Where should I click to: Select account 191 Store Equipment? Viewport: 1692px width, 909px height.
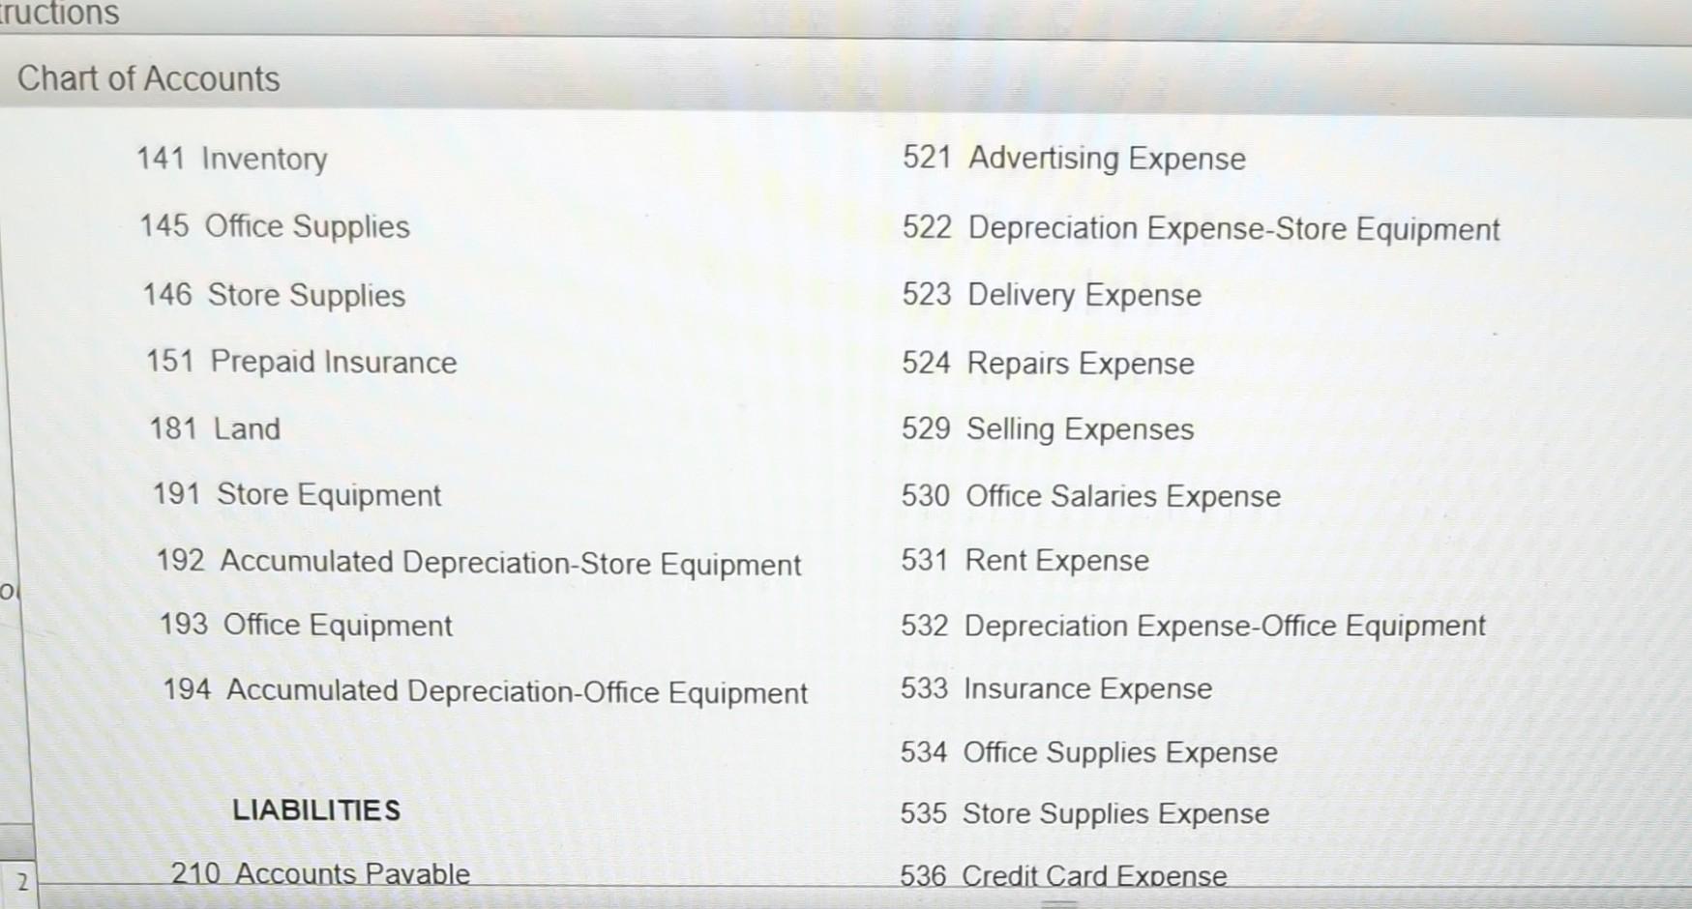coord(295,495)
